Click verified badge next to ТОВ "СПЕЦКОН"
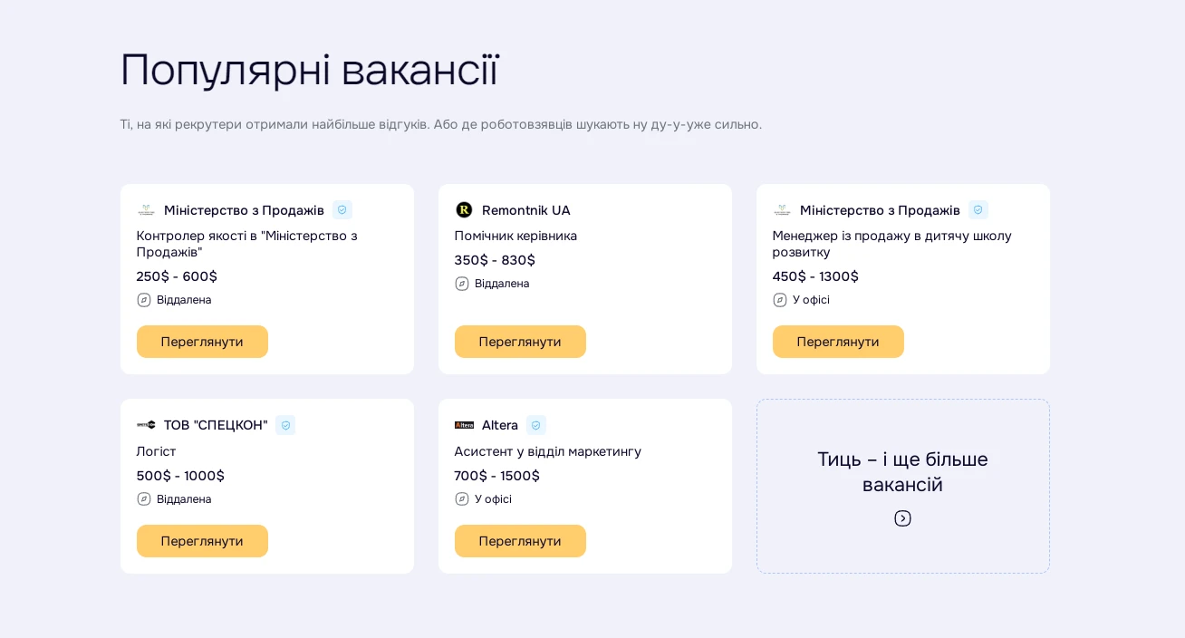 [285, 425]
